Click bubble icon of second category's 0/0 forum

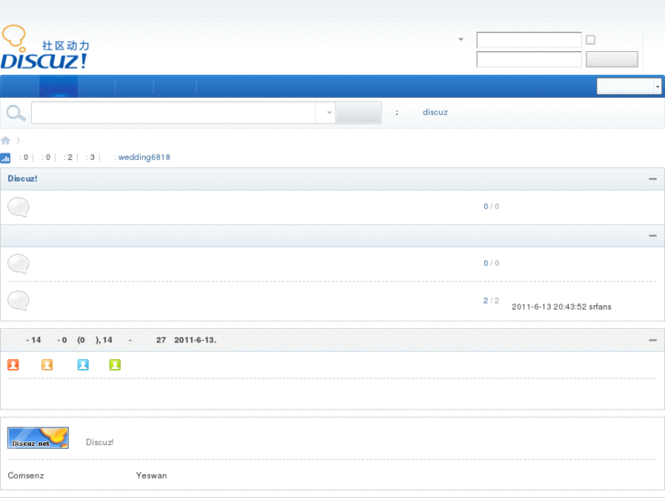[x=18, y=264]
